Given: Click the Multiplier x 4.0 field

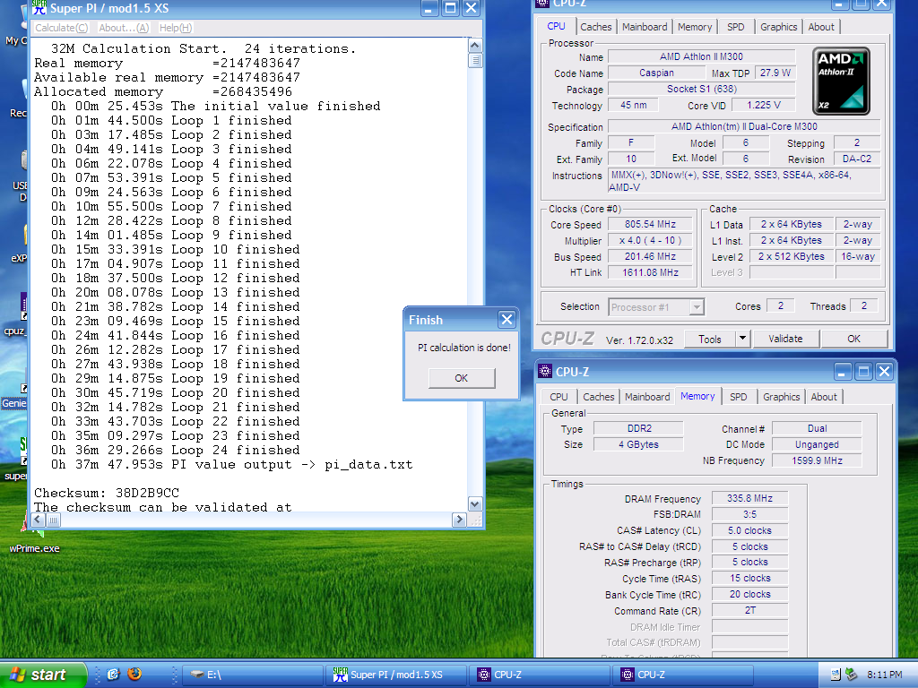Looking at the screenshot, I should coord(650,240).
